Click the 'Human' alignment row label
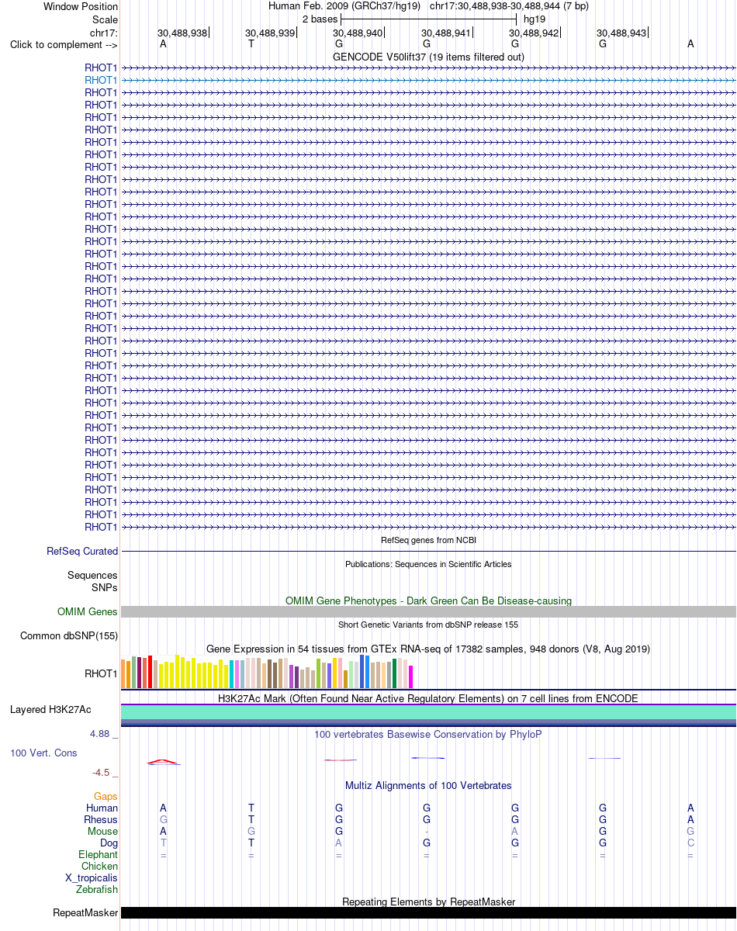The height and width of the screenshot is (931, 737). click(x=102, y=808)
